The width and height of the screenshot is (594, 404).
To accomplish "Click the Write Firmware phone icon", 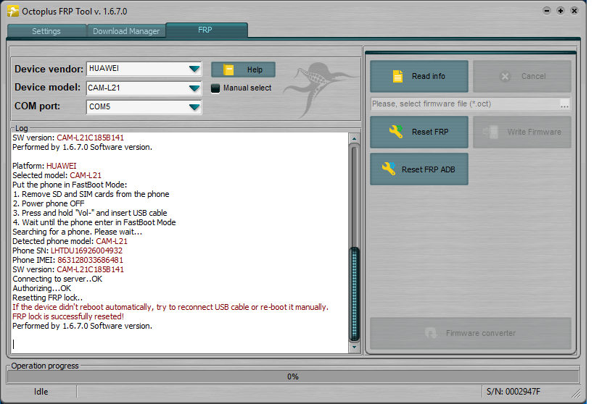I will pyautogui.click(x=490, y=132).
